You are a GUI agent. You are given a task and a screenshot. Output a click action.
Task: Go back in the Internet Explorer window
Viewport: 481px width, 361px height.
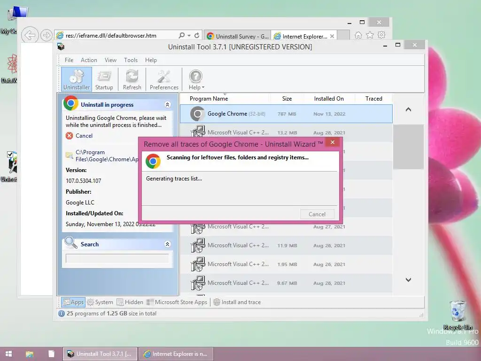30,35
